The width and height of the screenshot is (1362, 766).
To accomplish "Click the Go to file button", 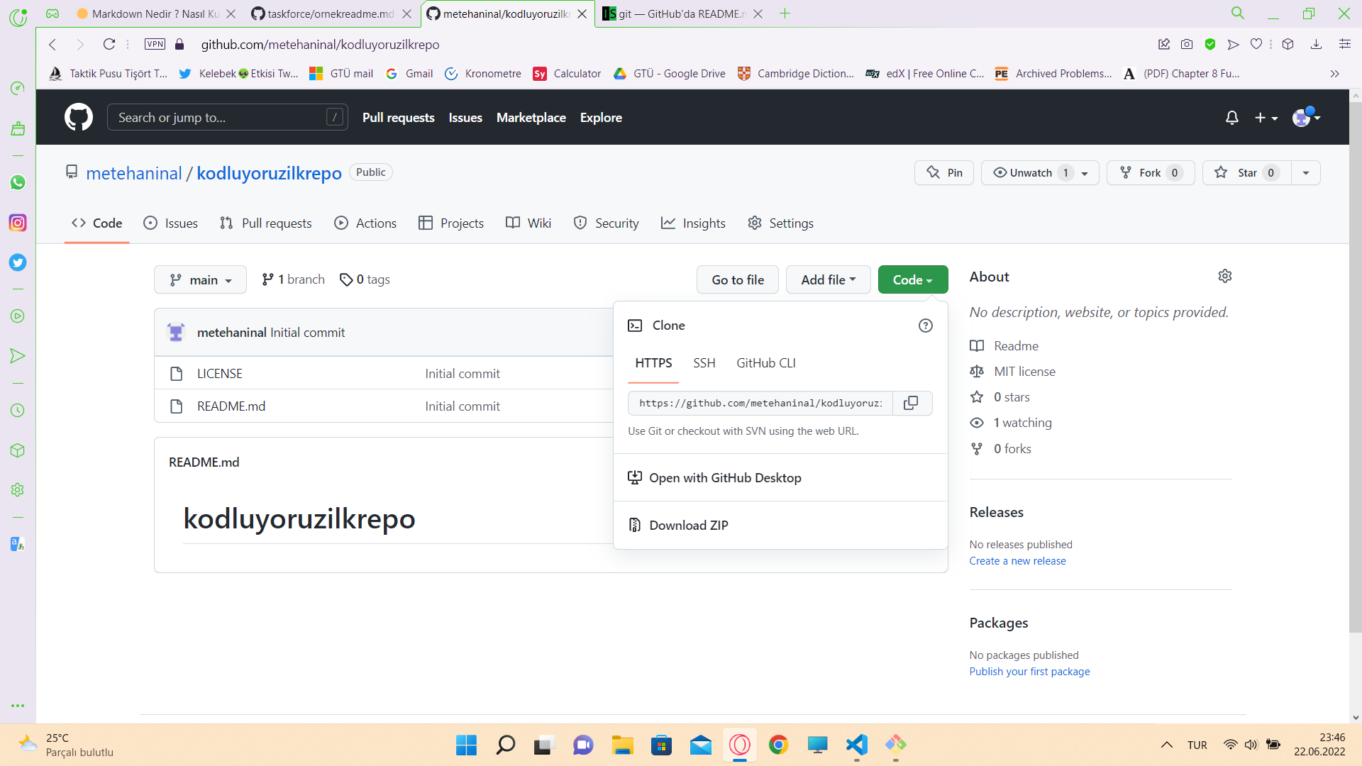I will coord(737,279).
